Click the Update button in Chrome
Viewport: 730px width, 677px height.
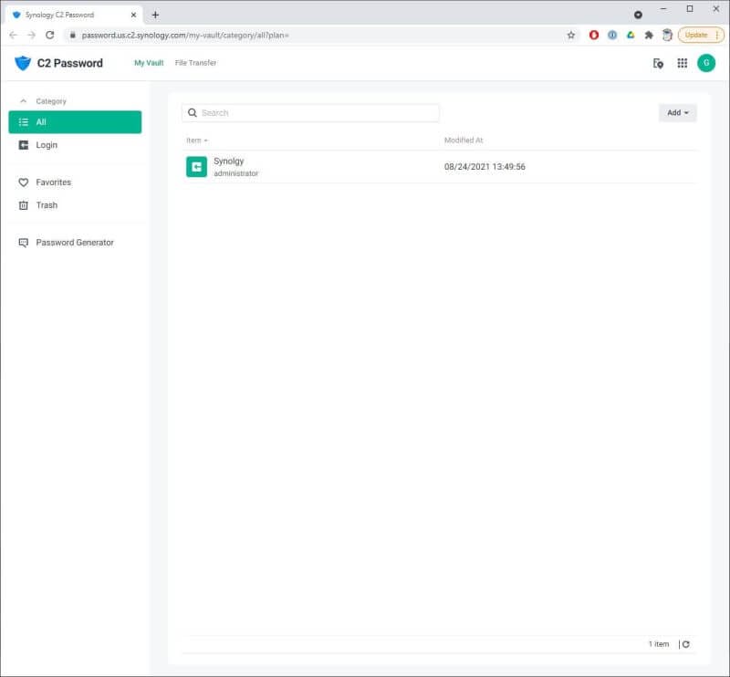coord(699,34)
